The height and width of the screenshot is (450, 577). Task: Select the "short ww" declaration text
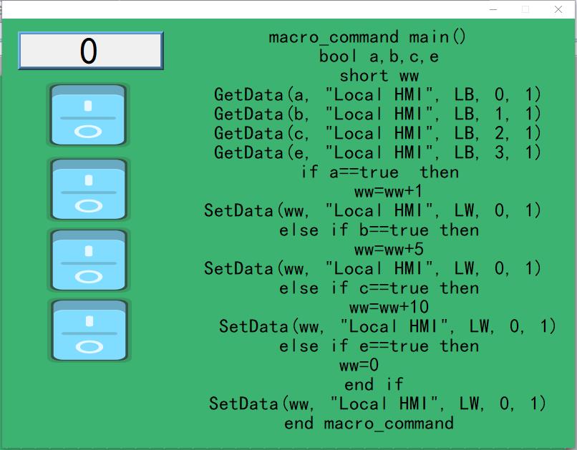(379, 76)
